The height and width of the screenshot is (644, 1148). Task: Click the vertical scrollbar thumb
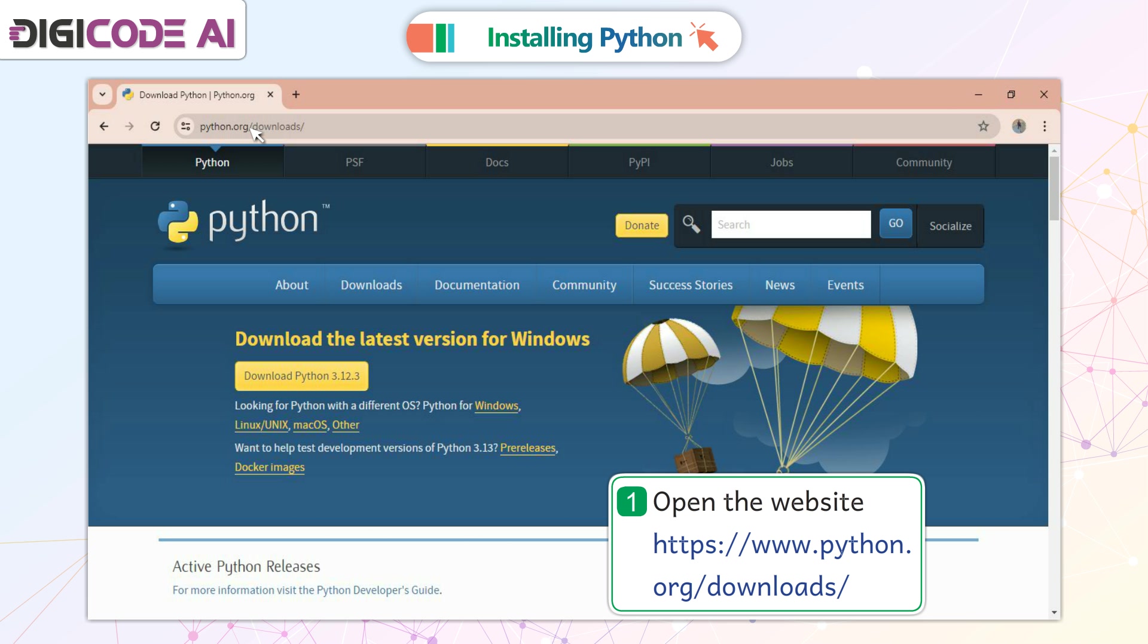coord(1054,188)
